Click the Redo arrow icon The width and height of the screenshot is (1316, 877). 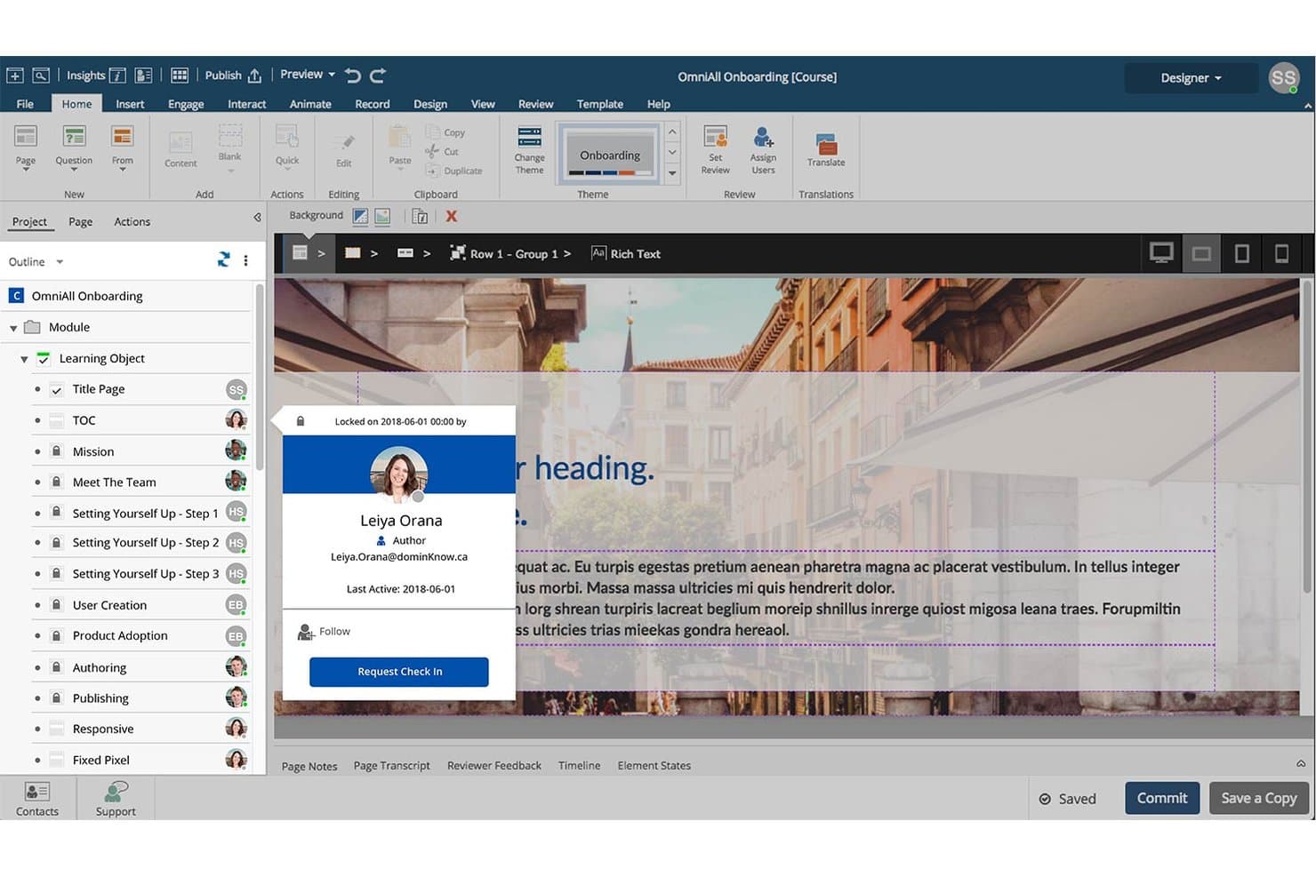(378, 76)
